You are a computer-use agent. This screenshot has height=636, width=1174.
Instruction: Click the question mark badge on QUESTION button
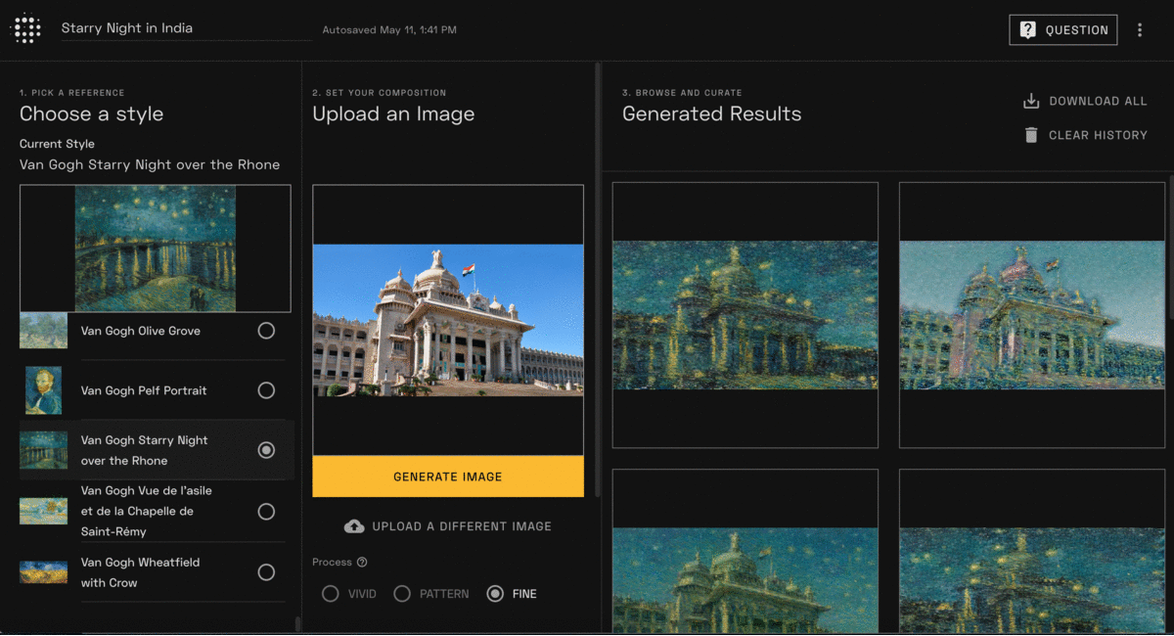pos(1028,29)
